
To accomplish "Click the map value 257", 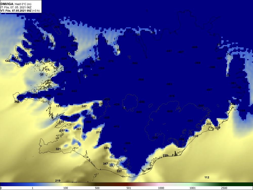I will [x=62, y=130].
